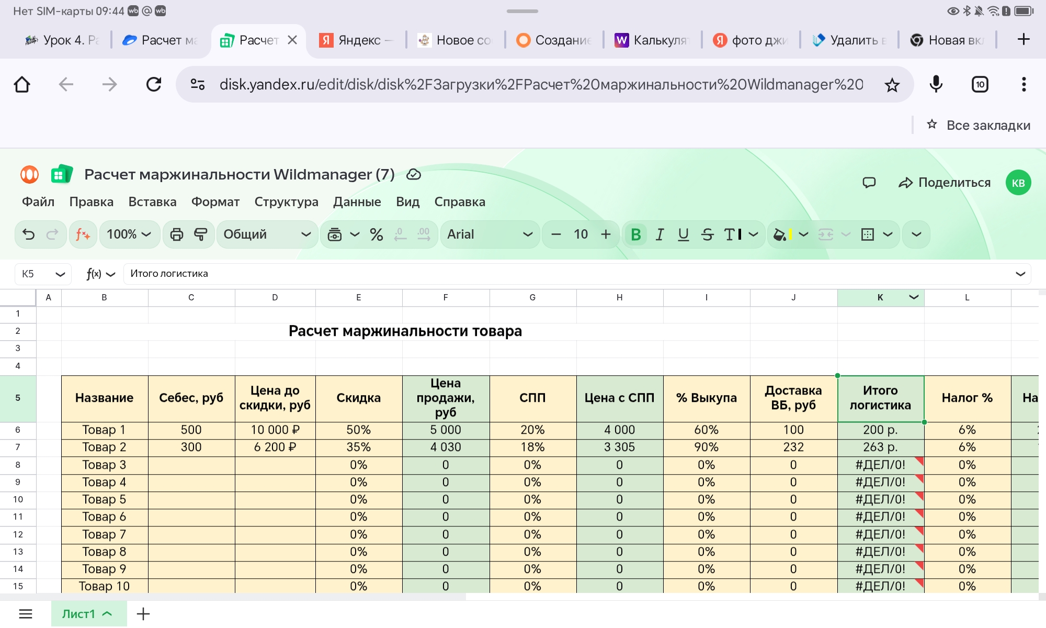
Task: Click the undo arrow in the toolbar
Action: 29,234
